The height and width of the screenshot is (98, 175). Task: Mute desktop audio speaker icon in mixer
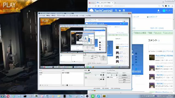101,75
